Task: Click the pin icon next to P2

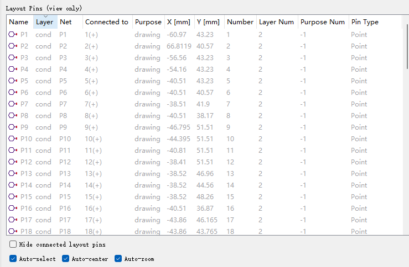Action: click(x=13, y=46)
